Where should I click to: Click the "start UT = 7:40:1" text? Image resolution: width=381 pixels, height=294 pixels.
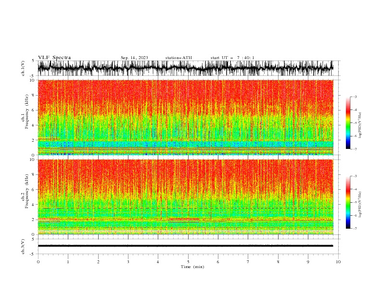point(232,58)
